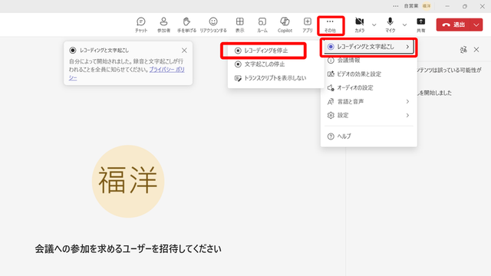The image size is (491, 276).
Task: Open the title bar three-dots menu
Action: coord(396,6)
